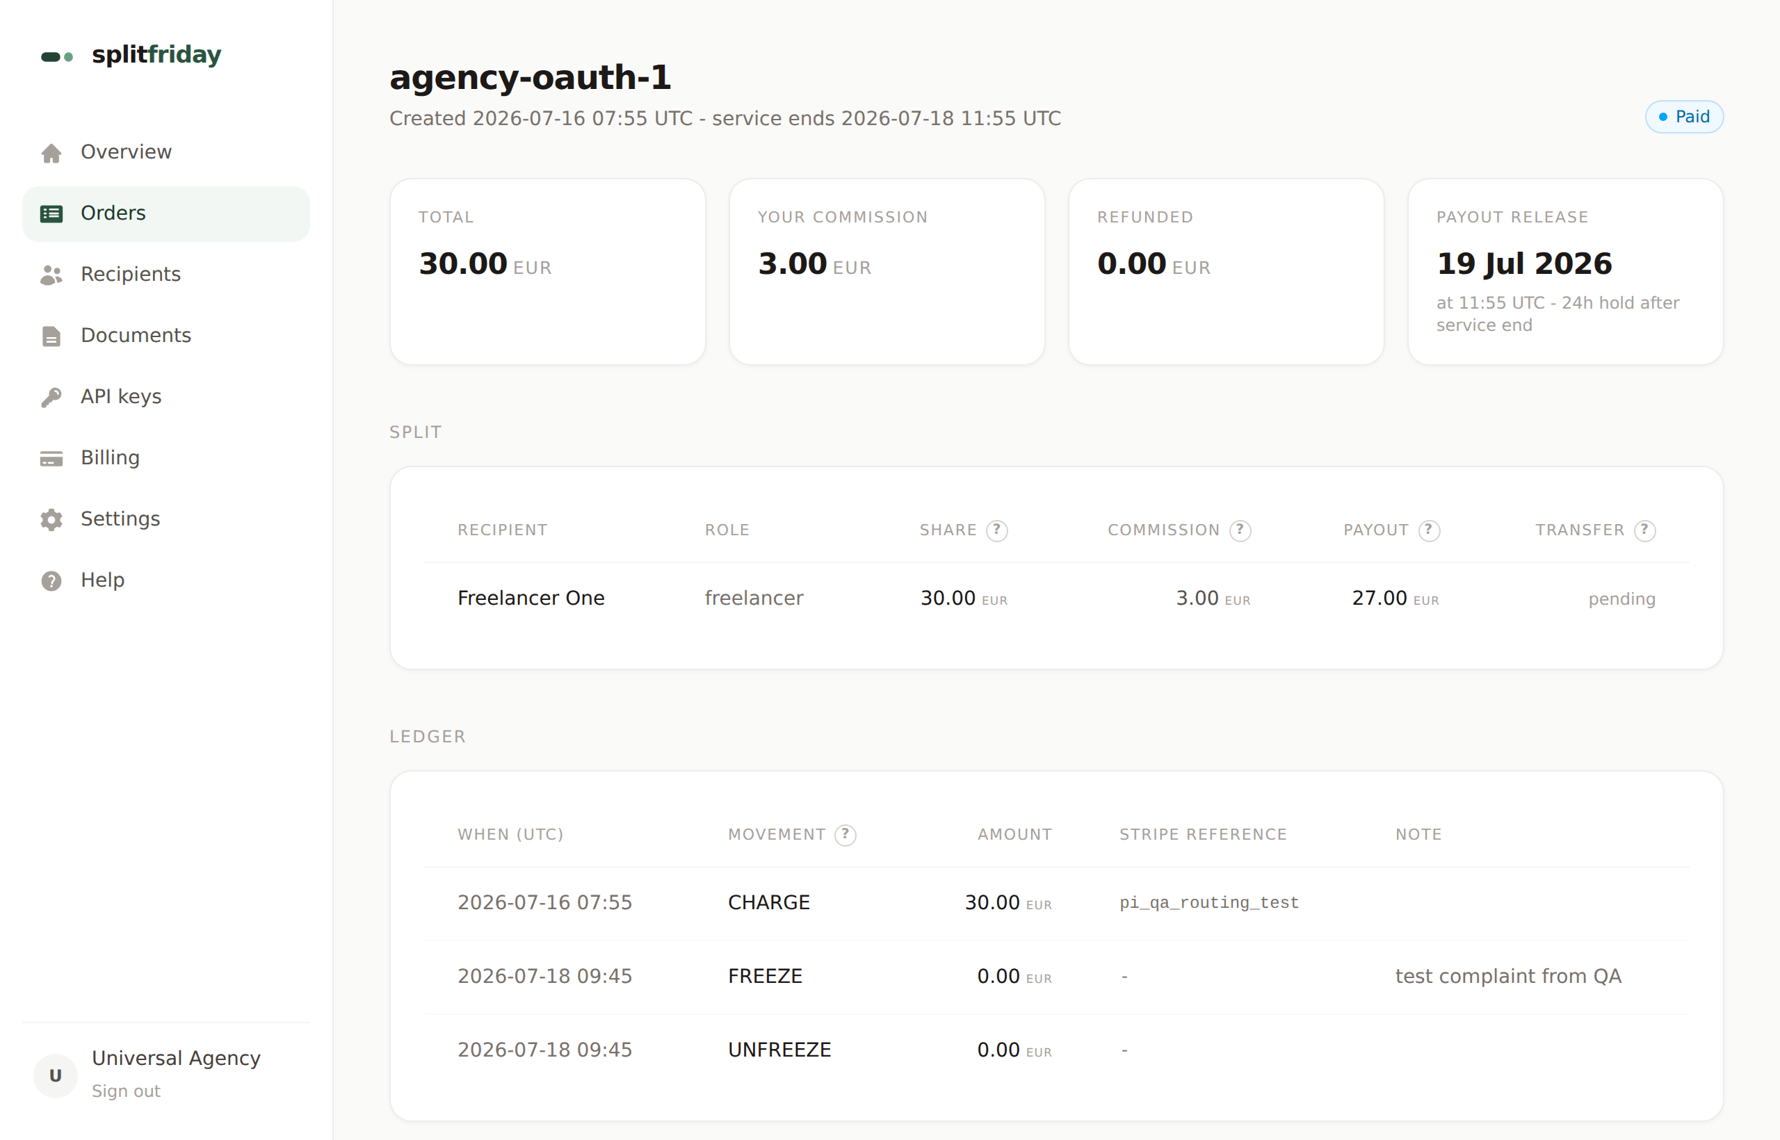Show the Transfer column help tooltip

(x=1644, y=530)
